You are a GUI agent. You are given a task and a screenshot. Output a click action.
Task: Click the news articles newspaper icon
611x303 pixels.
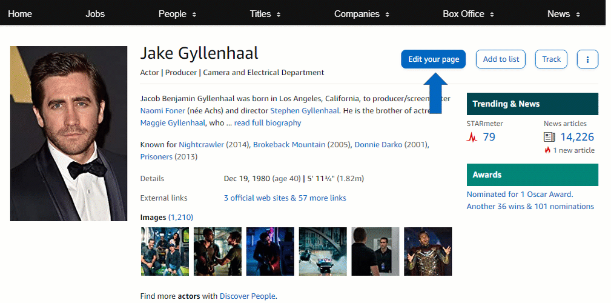click(x=549, y=138)
